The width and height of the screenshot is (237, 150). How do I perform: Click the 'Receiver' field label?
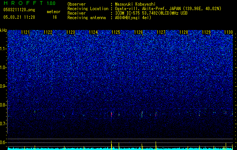(x=76, y=13)
